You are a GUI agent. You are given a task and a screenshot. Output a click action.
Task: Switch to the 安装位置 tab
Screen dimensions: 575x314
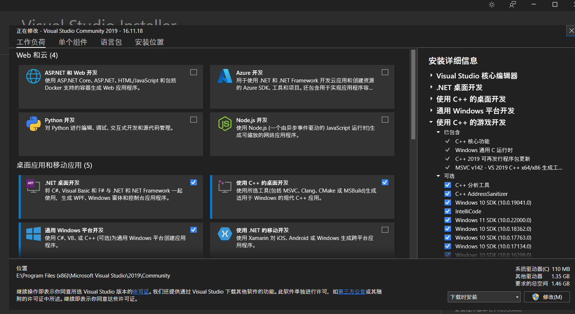coord(149,42)
